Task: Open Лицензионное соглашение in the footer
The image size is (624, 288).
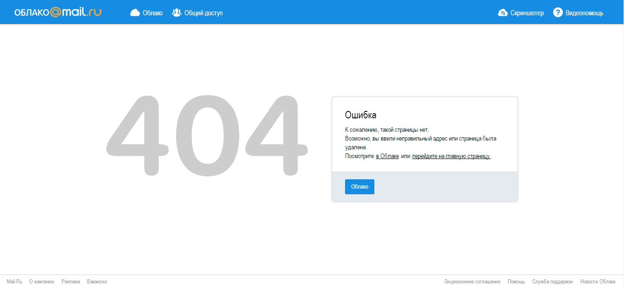Action: pos(472,282)
